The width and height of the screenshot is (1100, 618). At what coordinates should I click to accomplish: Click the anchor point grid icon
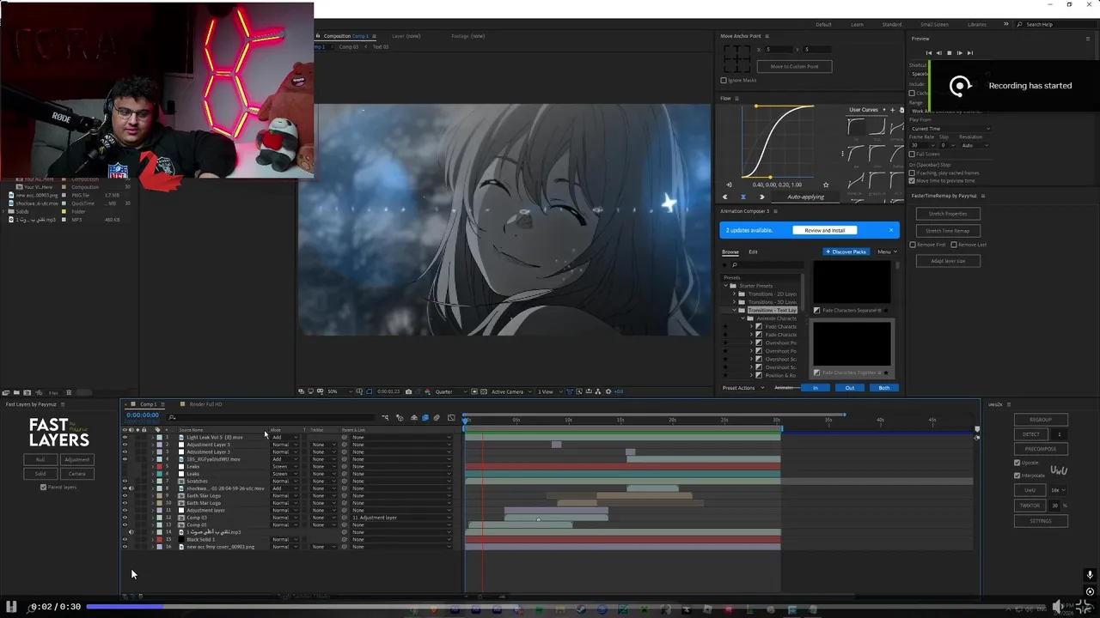tap(736, 58)
